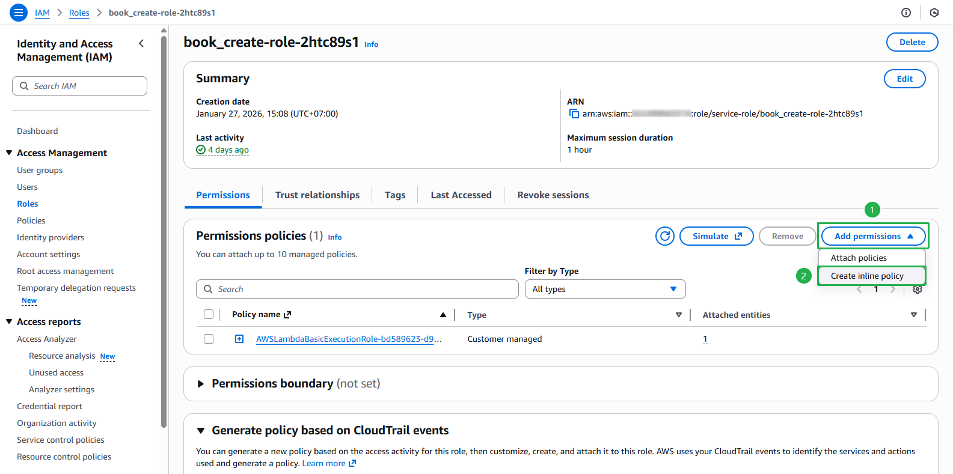Open the table preferences gear icon
The width and height of the screenshot is (953, 474).
click(918, 290)
